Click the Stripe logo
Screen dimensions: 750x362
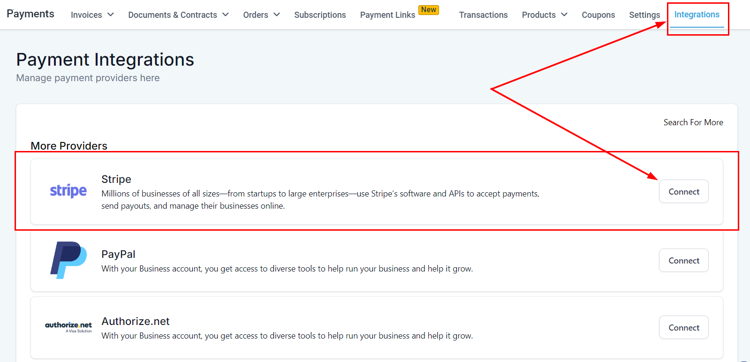(68, 191)
